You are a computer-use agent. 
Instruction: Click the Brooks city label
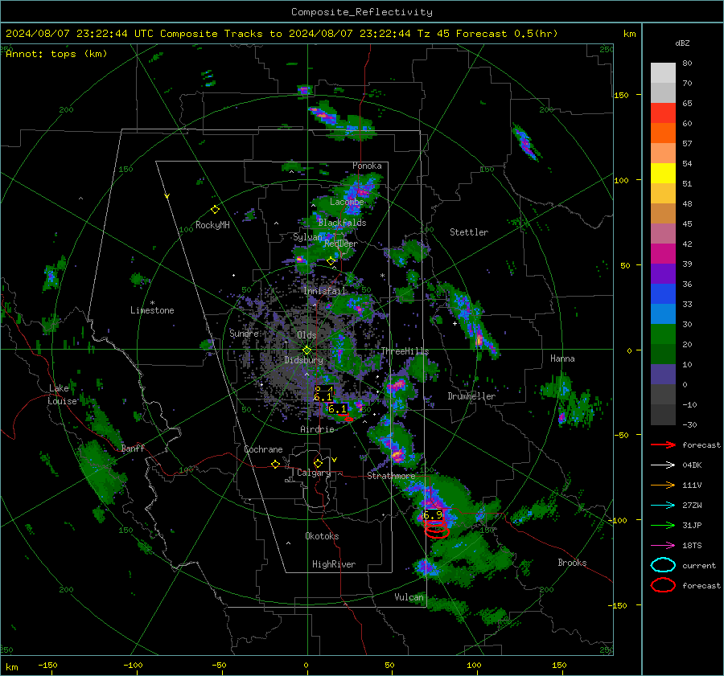tap(572, 563)
